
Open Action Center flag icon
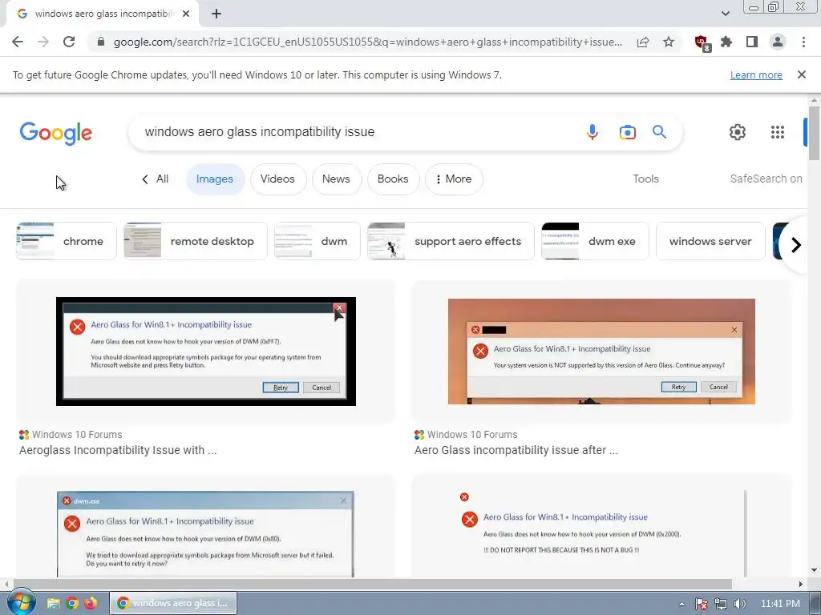pos(701,604)
